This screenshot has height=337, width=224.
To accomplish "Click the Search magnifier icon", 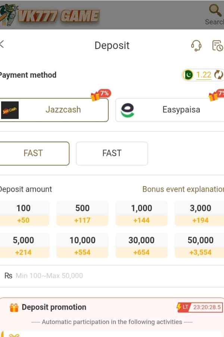I will click(x=215, y=10).
